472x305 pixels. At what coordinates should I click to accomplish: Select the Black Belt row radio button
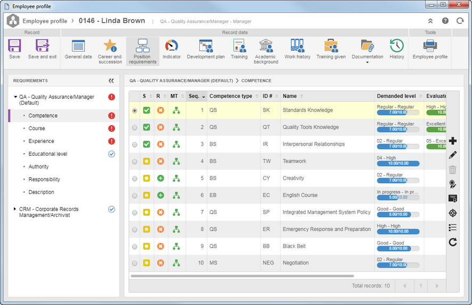[135, 247]
